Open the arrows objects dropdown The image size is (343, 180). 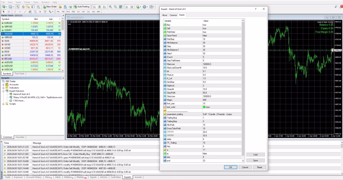(x=51, y=12)
